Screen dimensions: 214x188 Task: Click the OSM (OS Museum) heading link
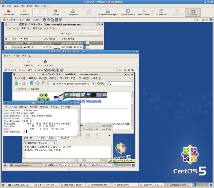point(85,101)
